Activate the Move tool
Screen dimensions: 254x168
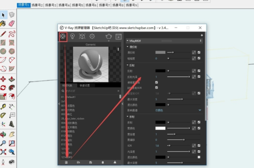click(x=3, y=79)
